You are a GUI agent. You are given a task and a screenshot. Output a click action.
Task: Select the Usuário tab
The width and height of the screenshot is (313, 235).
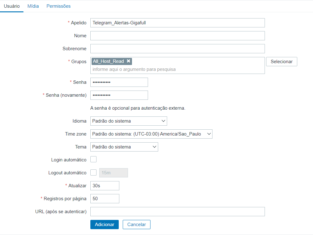coord(12,6)
